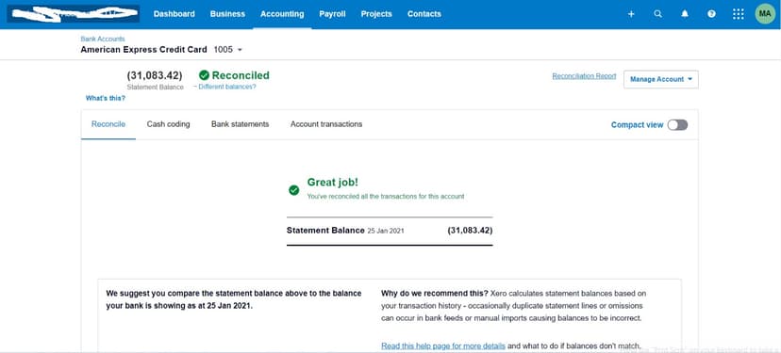This screenshot has height=353, width=781.
Task: Click the Different balances? link
Action: [227, 87]
